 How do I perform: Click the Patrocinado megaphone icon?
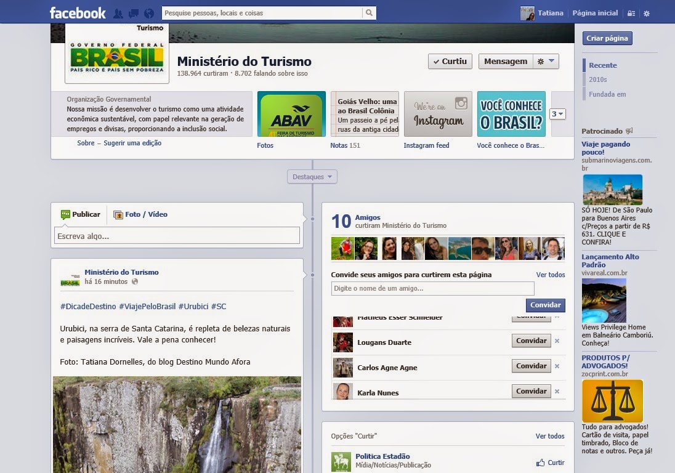tap(629, 131)
